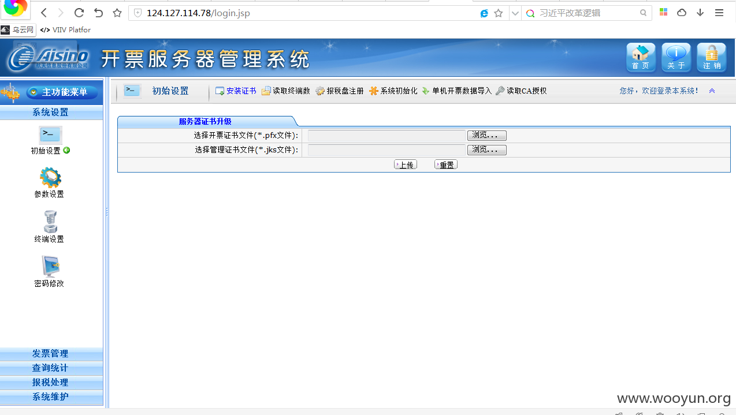736x415 pixels.
Task: Click the pfx certificate file field
Action: [386, 136]
